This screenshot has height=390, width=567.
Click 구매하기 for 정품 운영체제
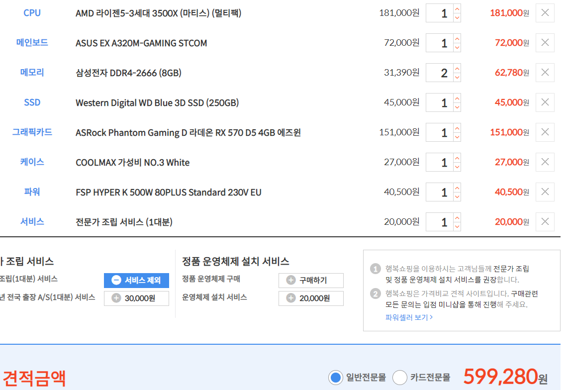pyautogui.click(x=311, y=281)
